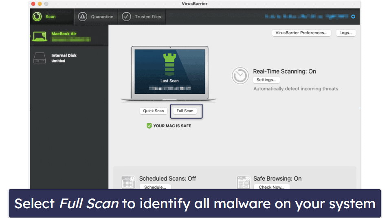The image size is (389, 218).
Task: Click the Scheduled Scans: Off label
Action: pos(167,179)
